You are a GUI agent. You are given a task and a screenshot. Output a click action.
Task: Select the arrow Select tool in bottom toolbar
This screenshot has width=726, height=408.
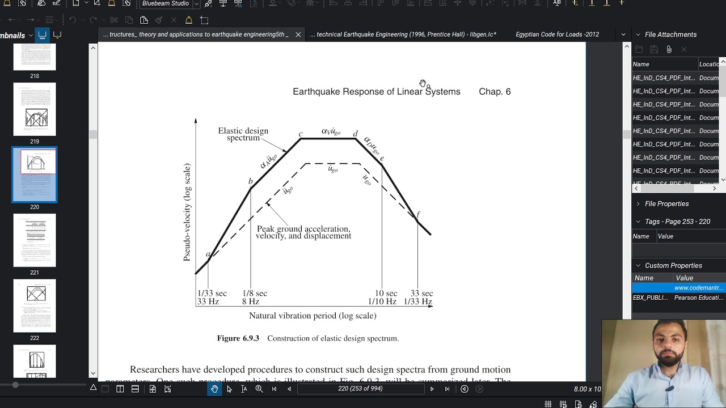[229, 389]
